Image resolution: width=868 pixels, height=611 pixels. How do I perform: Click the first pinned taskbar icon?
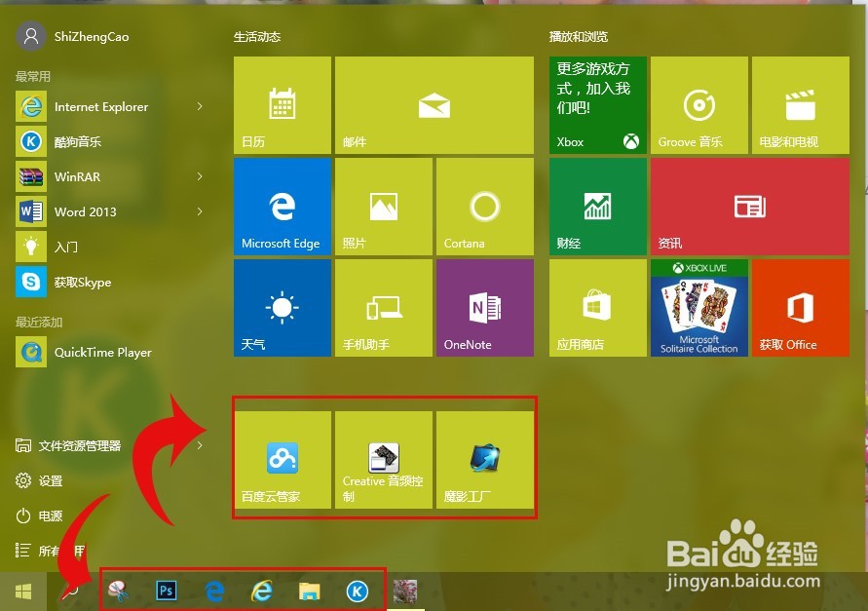[119, 592]
